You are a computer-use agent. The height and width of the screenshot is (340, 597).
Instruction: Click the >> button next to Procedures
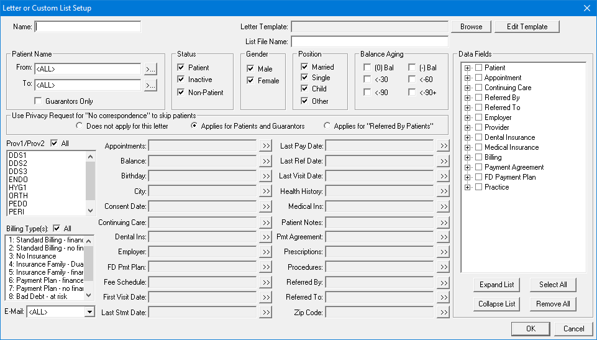coord(442,267)
